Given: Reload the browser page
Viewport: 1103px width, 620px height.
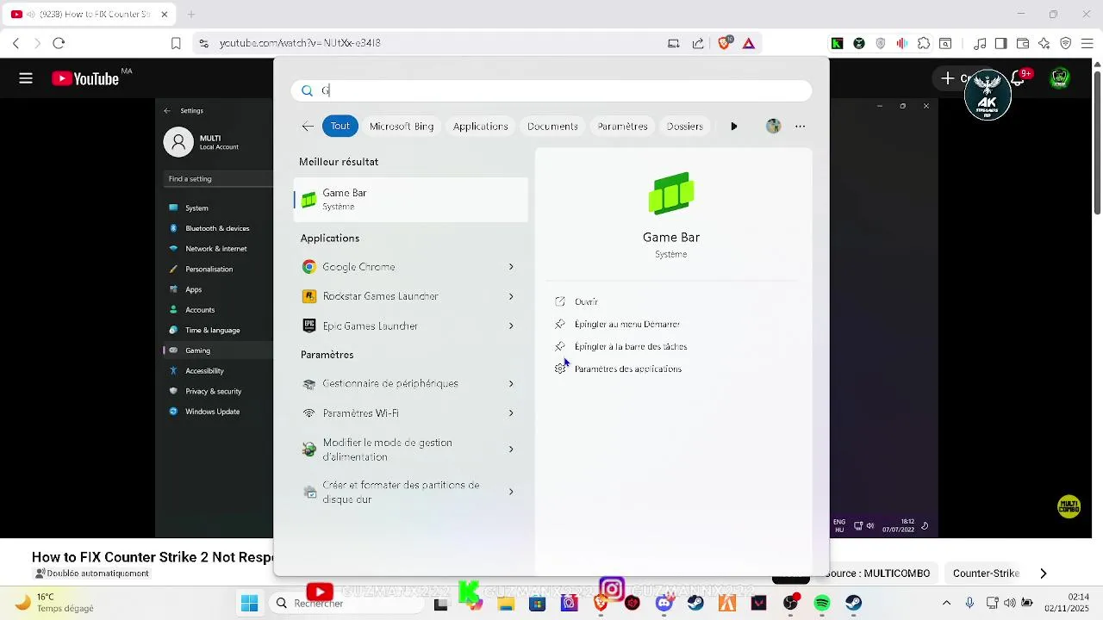Looking at the screenshot, I should (59, 43).
